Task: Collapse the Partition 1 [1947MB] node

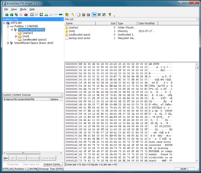Action: [x=8, y=26]
